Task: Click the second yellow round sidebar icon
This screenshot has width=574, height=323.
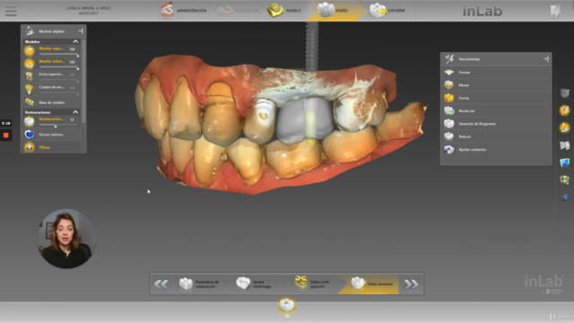Action: [x=564, y=127]
